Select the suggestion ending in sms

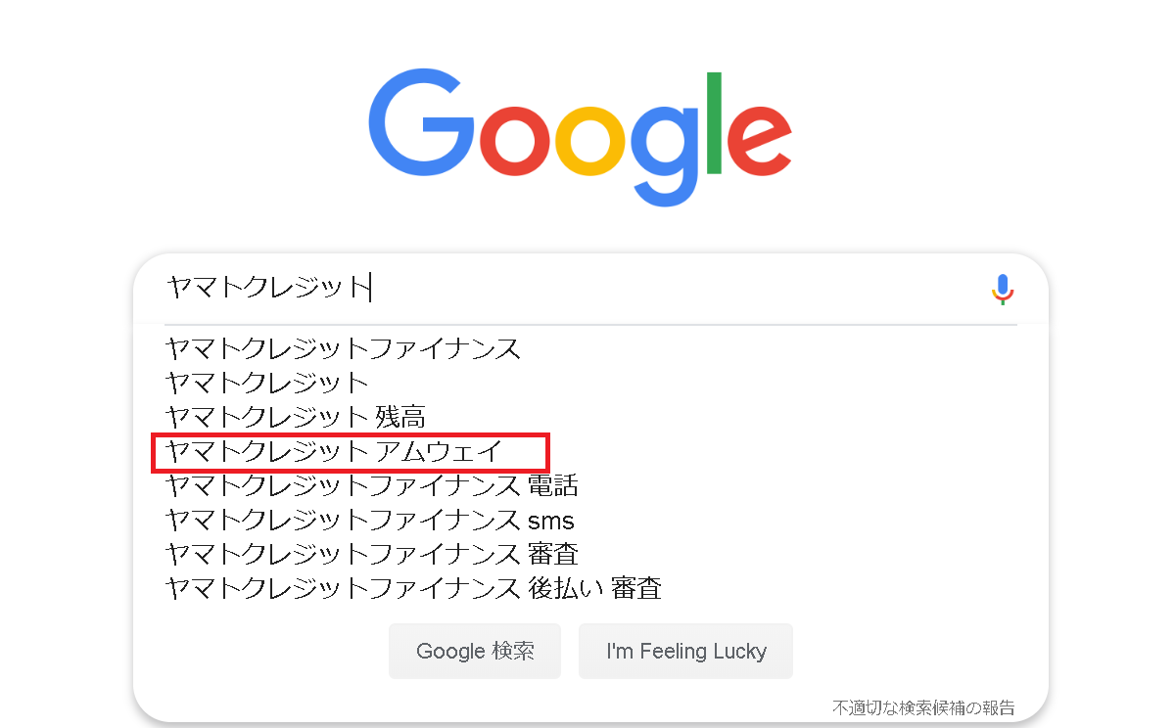(x=370, y=520)
